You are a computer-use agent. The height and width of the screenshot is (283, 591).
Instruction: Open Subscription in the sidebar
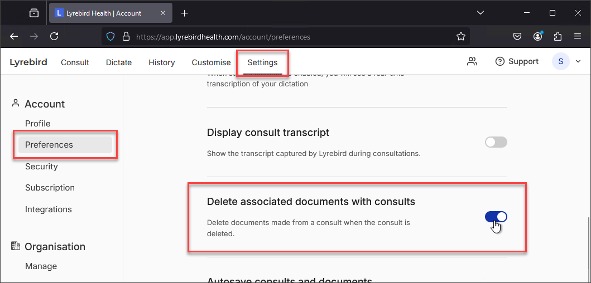[x=50, y=187]
